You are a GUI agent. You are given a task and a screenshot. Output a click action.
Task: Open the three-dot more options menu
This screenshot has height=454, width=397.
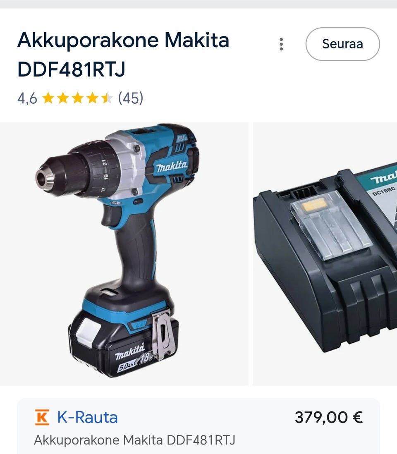(281, 44)
